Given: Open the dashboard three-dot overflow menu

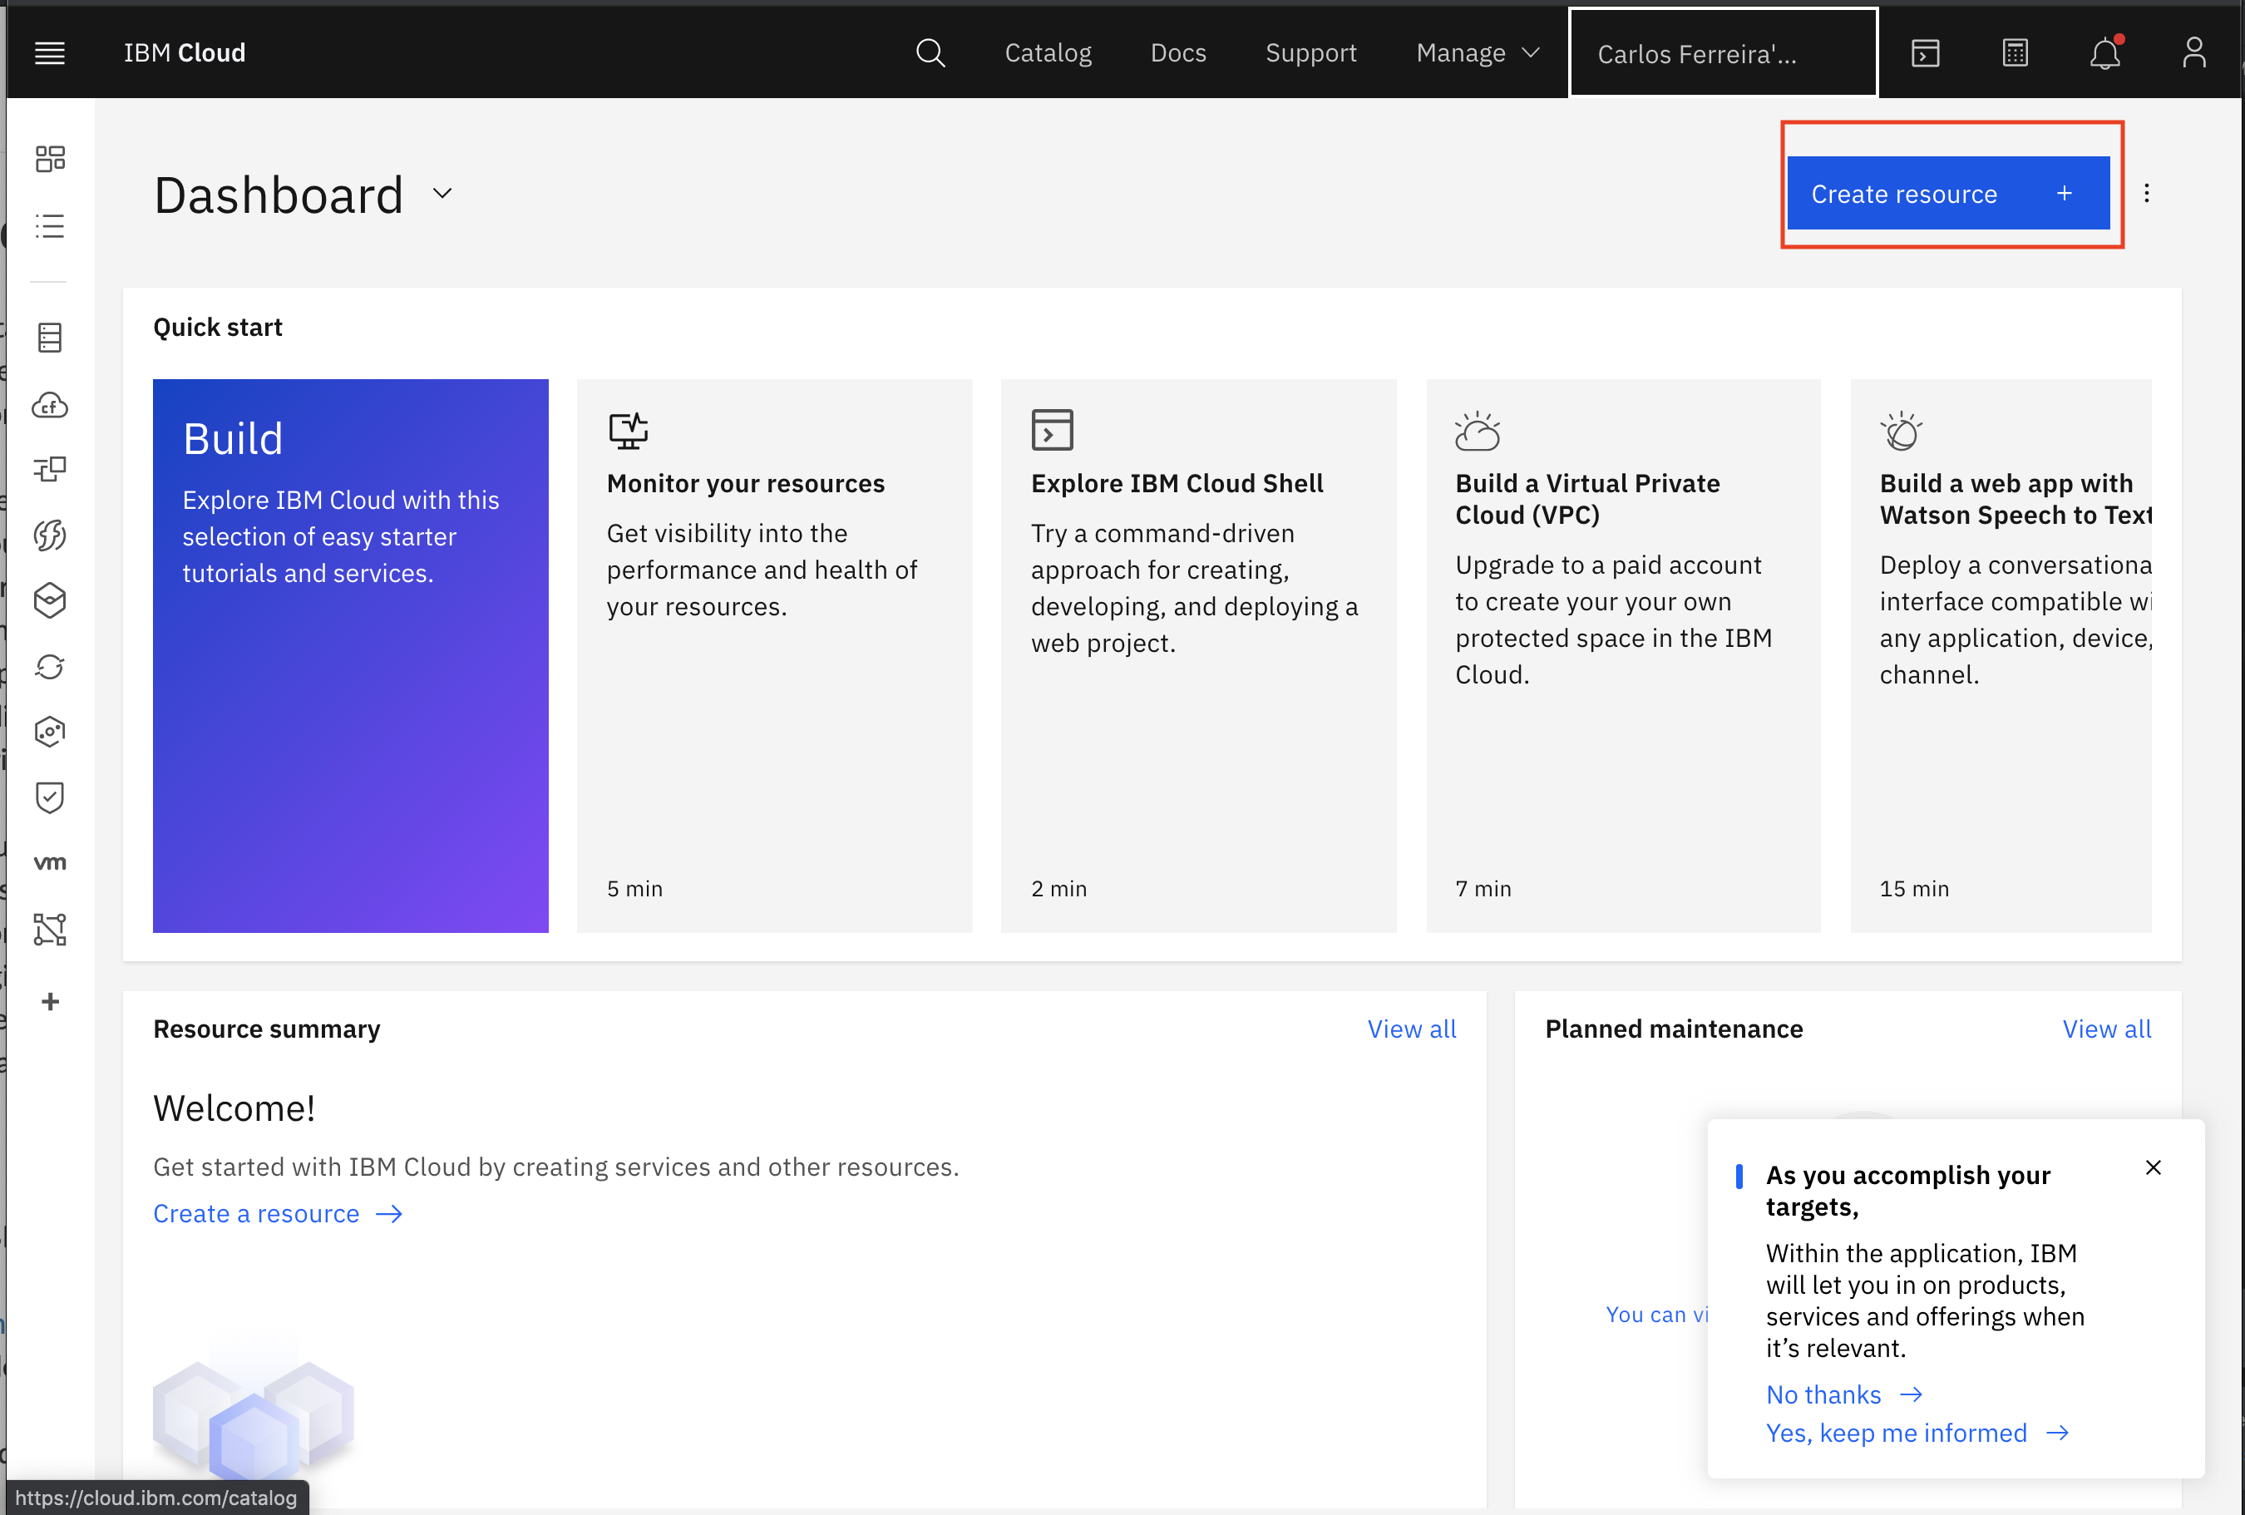Looking at the screenshot, I should point(2146,193).
